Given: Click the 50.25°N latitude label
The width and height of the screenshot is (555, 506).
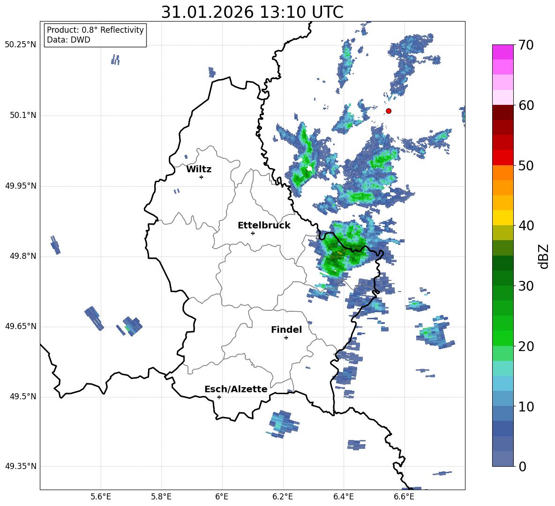Looking at the screenshot, I should click(x=21, y=45).
